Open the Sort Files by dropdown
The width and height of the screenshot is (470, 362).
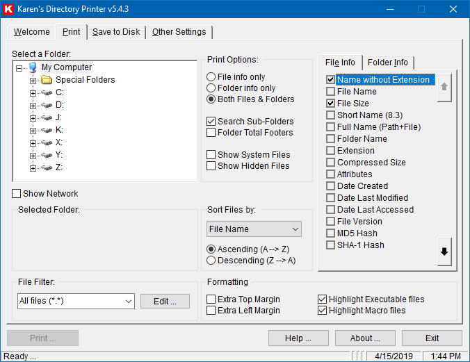[254, 229]
